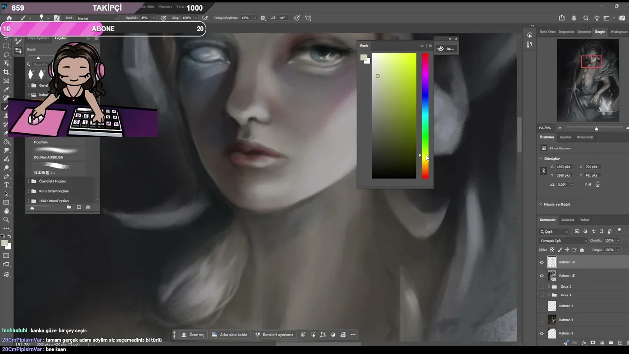
Task: Expand Özel Efekt Fırçaları brush folder
Action: pyautogui.click(x=29, y=181)
